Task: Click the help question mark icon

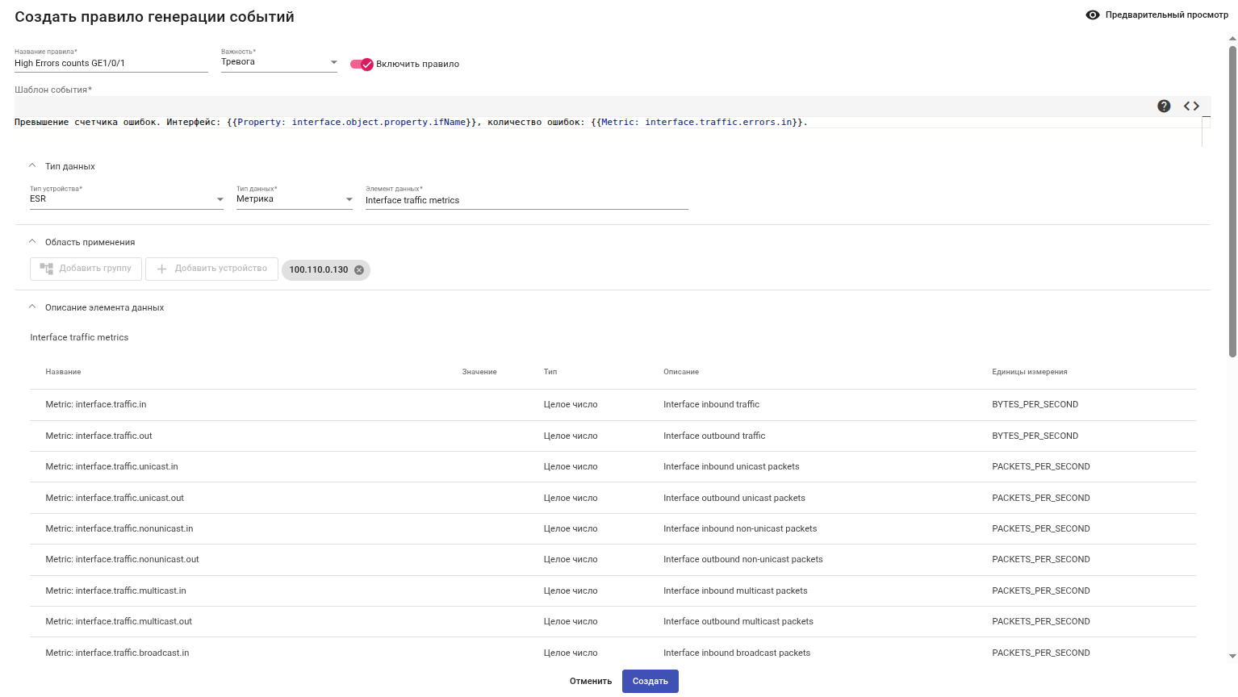Action: 1164,106
